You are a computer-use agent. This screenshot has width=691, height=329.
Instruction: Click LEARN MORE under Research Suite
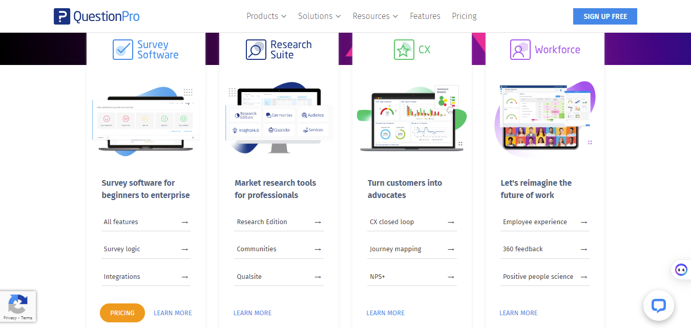click(253, 313)
